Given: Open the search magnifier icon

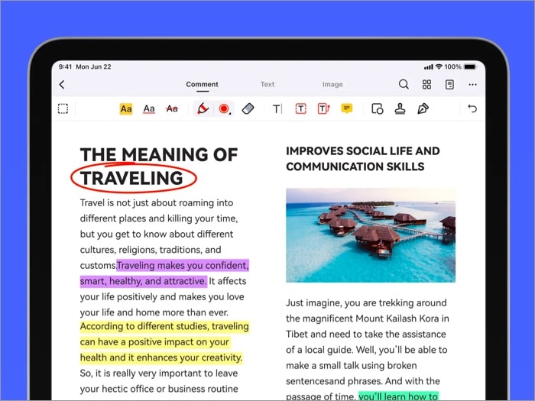Looking at the screenshot, I should 404,85.
